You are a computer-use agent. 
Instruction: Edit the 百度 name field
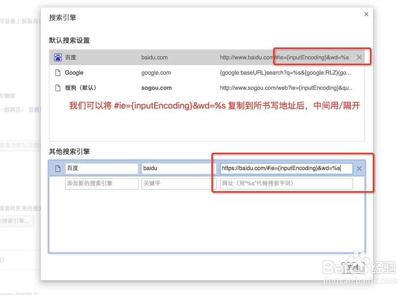pos(102,169)
